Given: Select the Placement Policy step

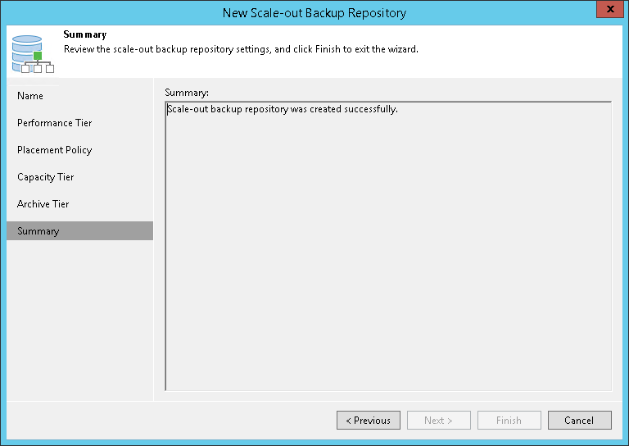Looking at the screenshot, I should coord(55,150).
